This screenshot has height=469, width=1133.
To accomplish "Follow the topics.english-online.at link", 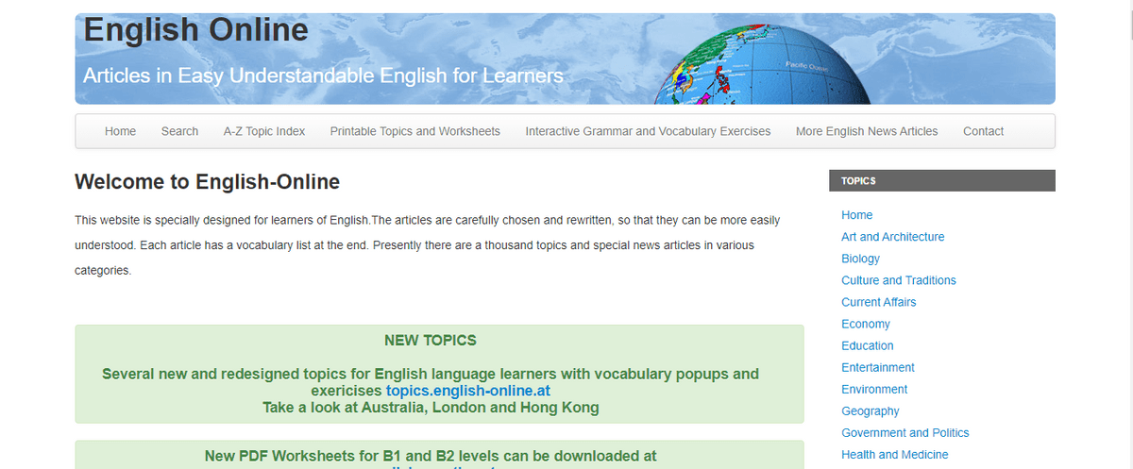I will pos(468,391).
